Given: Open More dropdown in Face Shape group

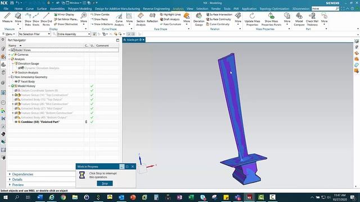Looking at the screenshot, I should pos(187,19).
